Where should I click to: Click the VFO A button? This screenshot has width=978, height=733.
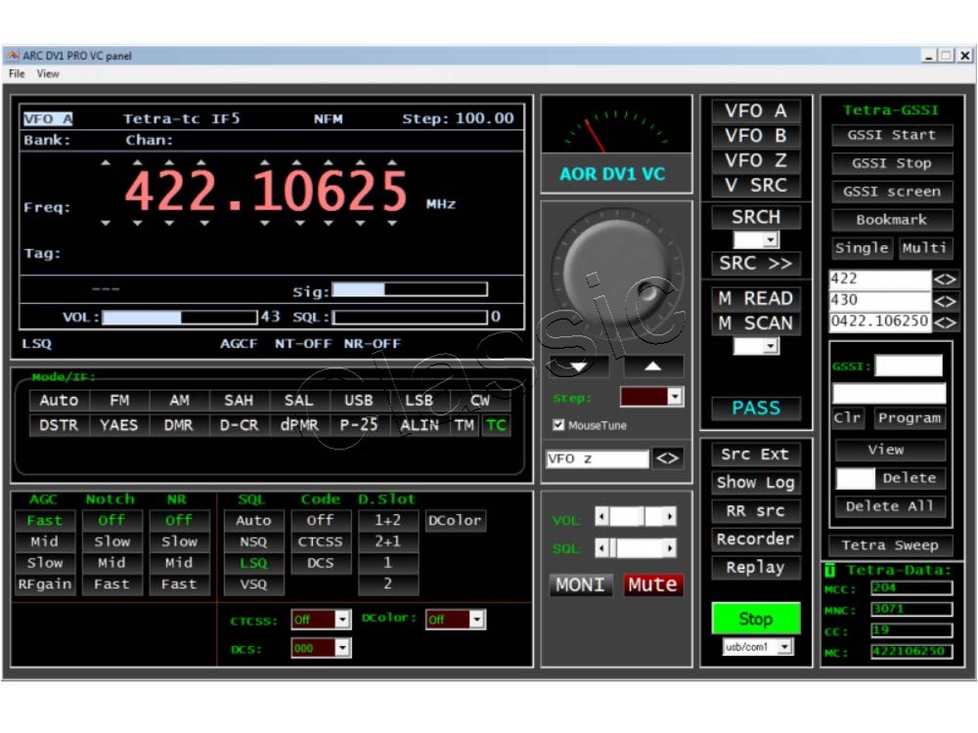point(755,111)
